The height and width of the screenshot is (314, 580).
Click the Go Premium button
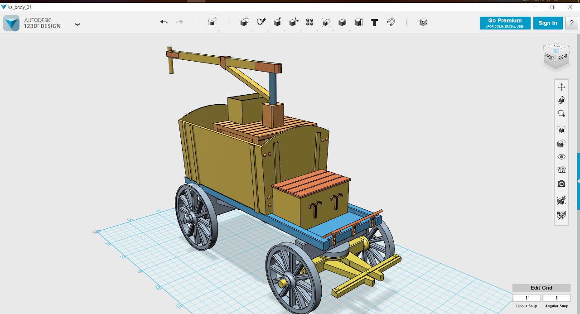(504, 23)
